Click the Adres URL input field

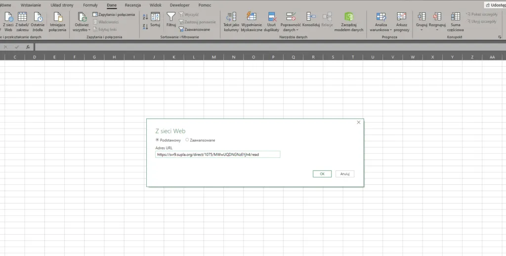[x=218, y=154]
